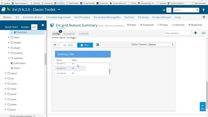
Task: Click the C filter button in header
Action: point(169,10)
